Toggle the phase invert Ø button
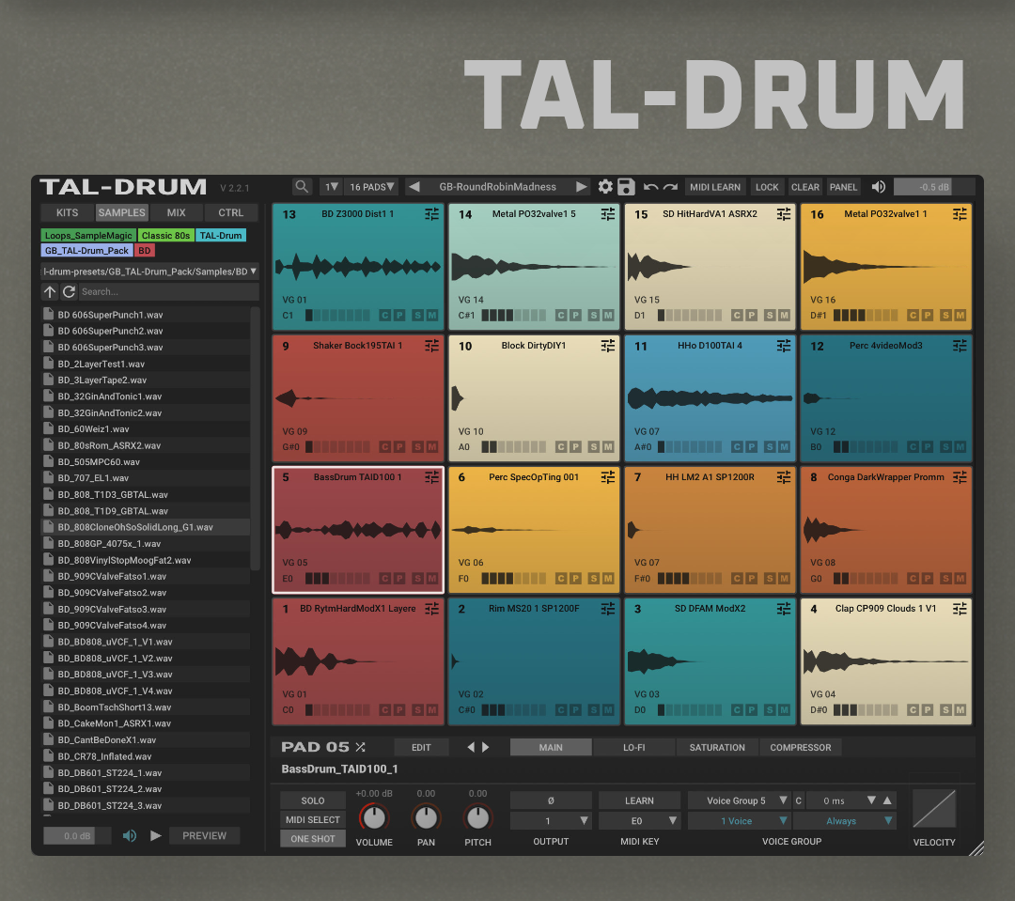 pyautogui.click(x=551, y=800)
